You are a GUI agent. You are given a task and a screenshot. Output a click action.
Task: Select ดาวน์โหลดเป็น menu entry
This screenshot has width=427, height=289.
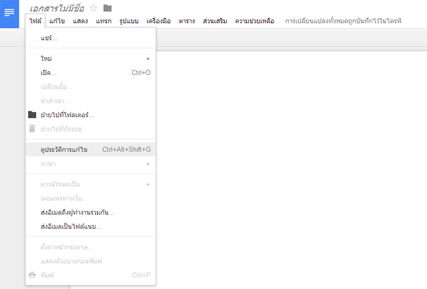[91, 184]
